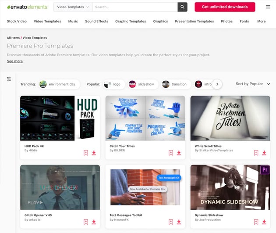
Task: Open the Stock Video nav item
Action: tap(17, 22)
